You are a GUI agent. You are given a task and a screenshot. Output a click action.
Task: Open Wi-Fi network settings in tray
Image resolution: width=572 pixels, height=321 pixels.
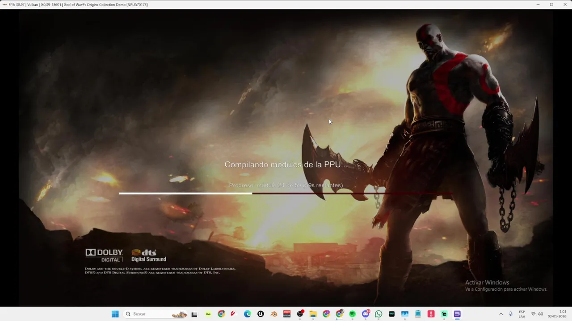pyautogui.click(x=533, y=314)
